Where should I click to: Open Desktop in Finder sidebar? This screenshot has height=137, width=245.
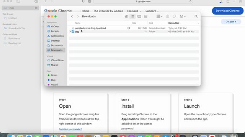pos(56,41)
